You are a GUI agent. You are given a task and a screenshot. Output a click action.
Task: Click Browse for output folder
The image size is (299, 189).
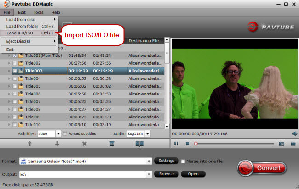pos(166,174)
